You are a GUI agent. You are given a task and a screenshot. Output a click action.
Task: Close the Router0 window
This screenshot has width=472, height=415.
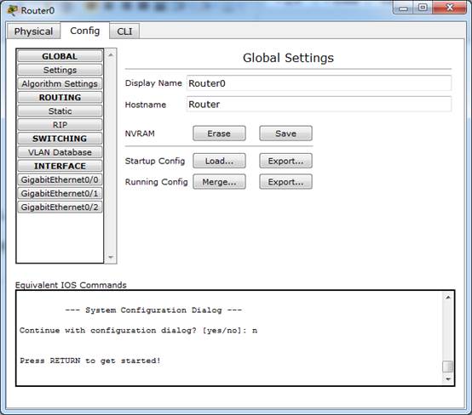450,8
